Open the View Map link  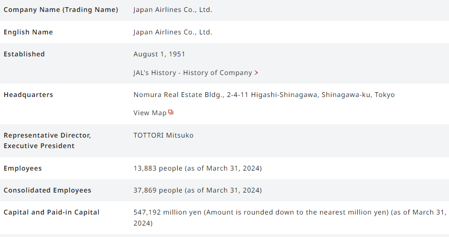point(150,113)
